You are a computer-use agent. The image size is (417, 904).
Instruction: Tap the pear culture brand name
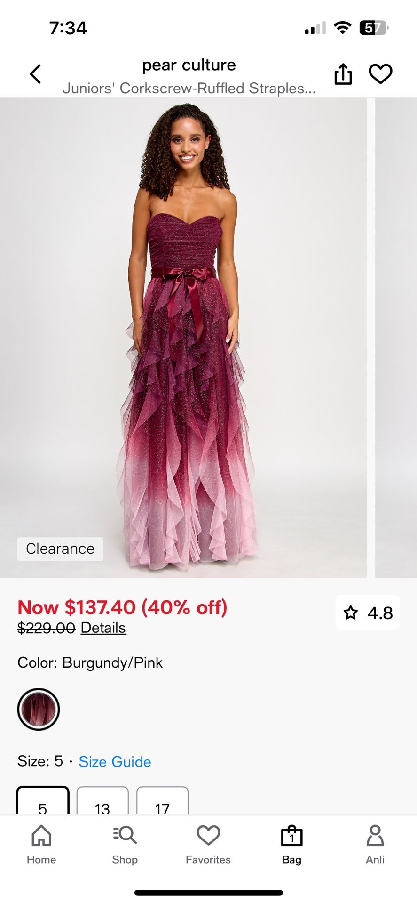point(189,65)
